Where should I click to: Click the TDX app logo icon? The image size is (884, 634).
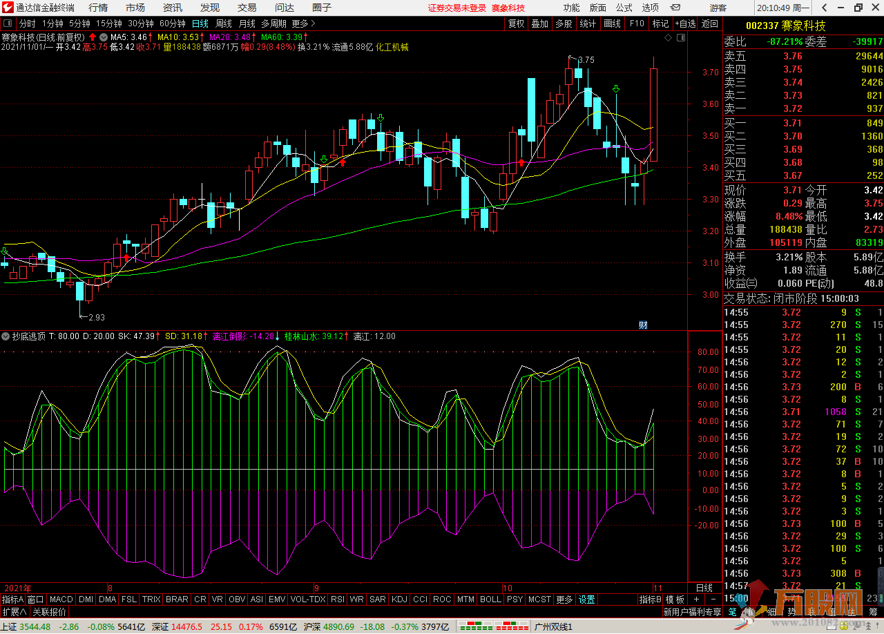point(8,8)
